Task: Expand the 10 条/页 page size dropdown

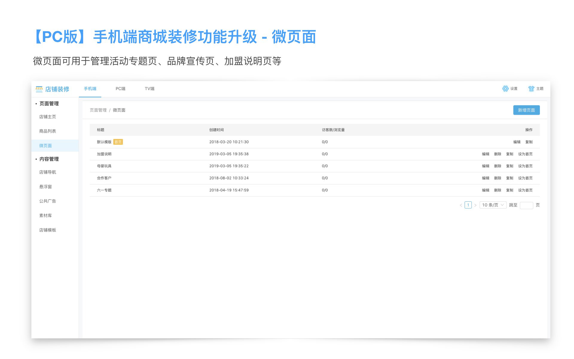Action: pyautogui.click(x=493, y=205)
